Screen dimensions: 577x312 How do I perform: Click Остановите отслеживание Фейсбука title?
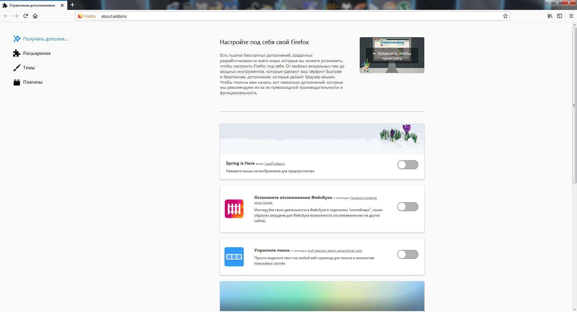click(293, 197)
